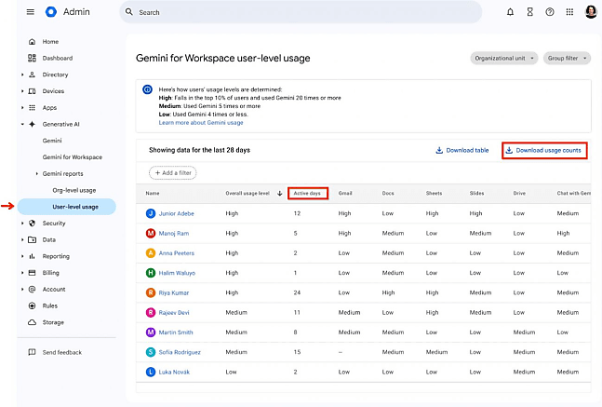Image resolution: width=602 pixels, height=407 pixels.
Task: Open the help question mark icon
Action: pyautogui.click(x=550, y=12)
